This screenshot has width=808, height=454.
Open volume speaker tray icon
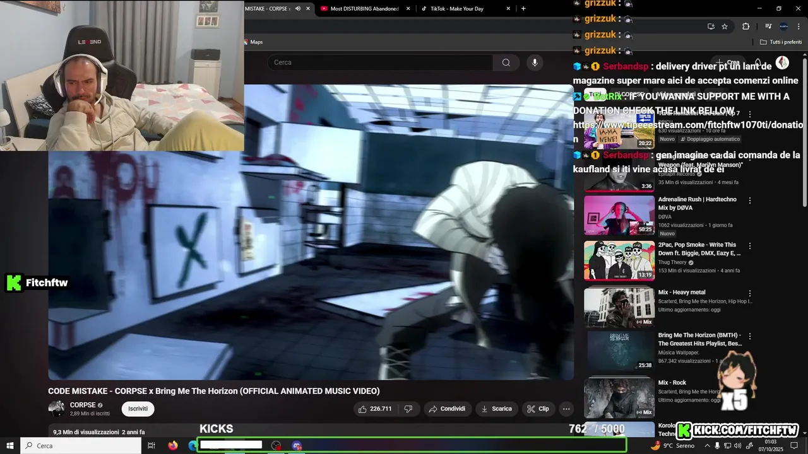[x=737, y=446]
